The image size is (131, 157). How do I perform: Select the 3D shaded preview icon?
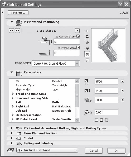pyautogui.click(x=87, y=49)
